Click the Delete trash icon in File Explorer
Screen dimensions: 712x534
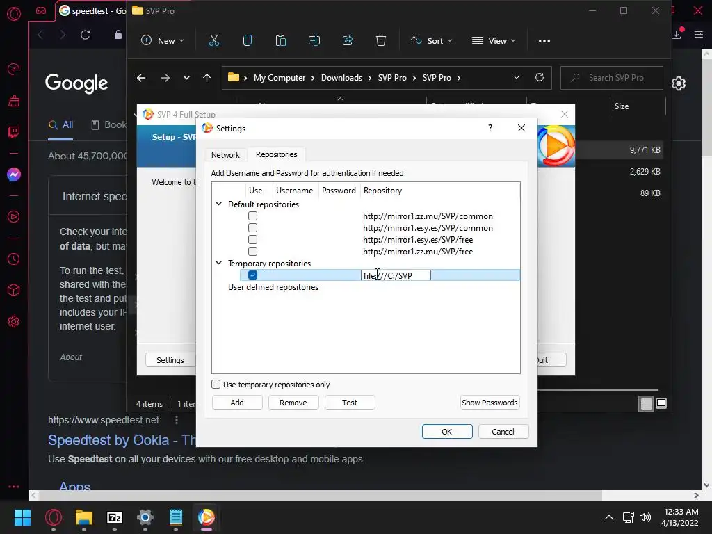point(381,41)
